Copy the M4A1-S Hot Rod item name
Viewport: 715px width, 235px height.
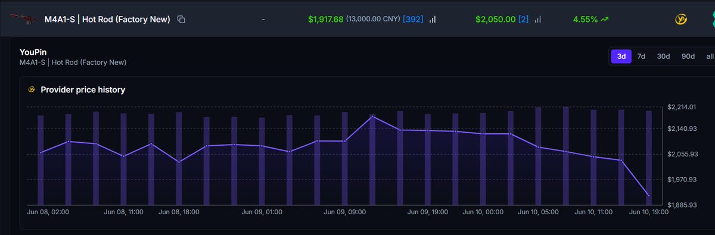coord(181,20)
